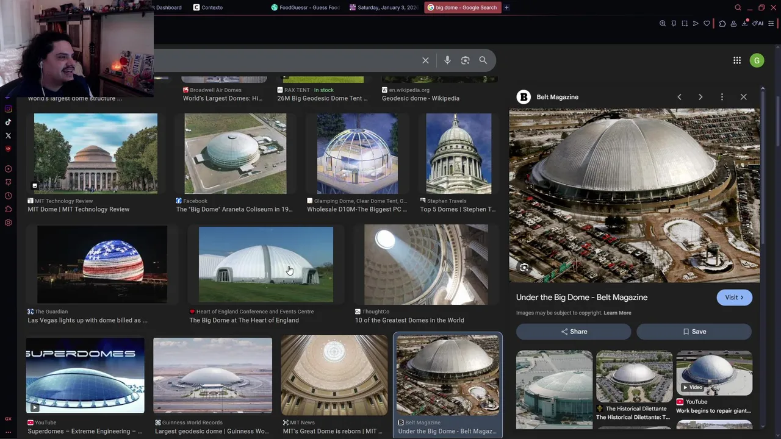Viewport: 781px width, 439px height.
Task: Open Instagram in the Opera sidebar
Action: click(x=8, y=109)
